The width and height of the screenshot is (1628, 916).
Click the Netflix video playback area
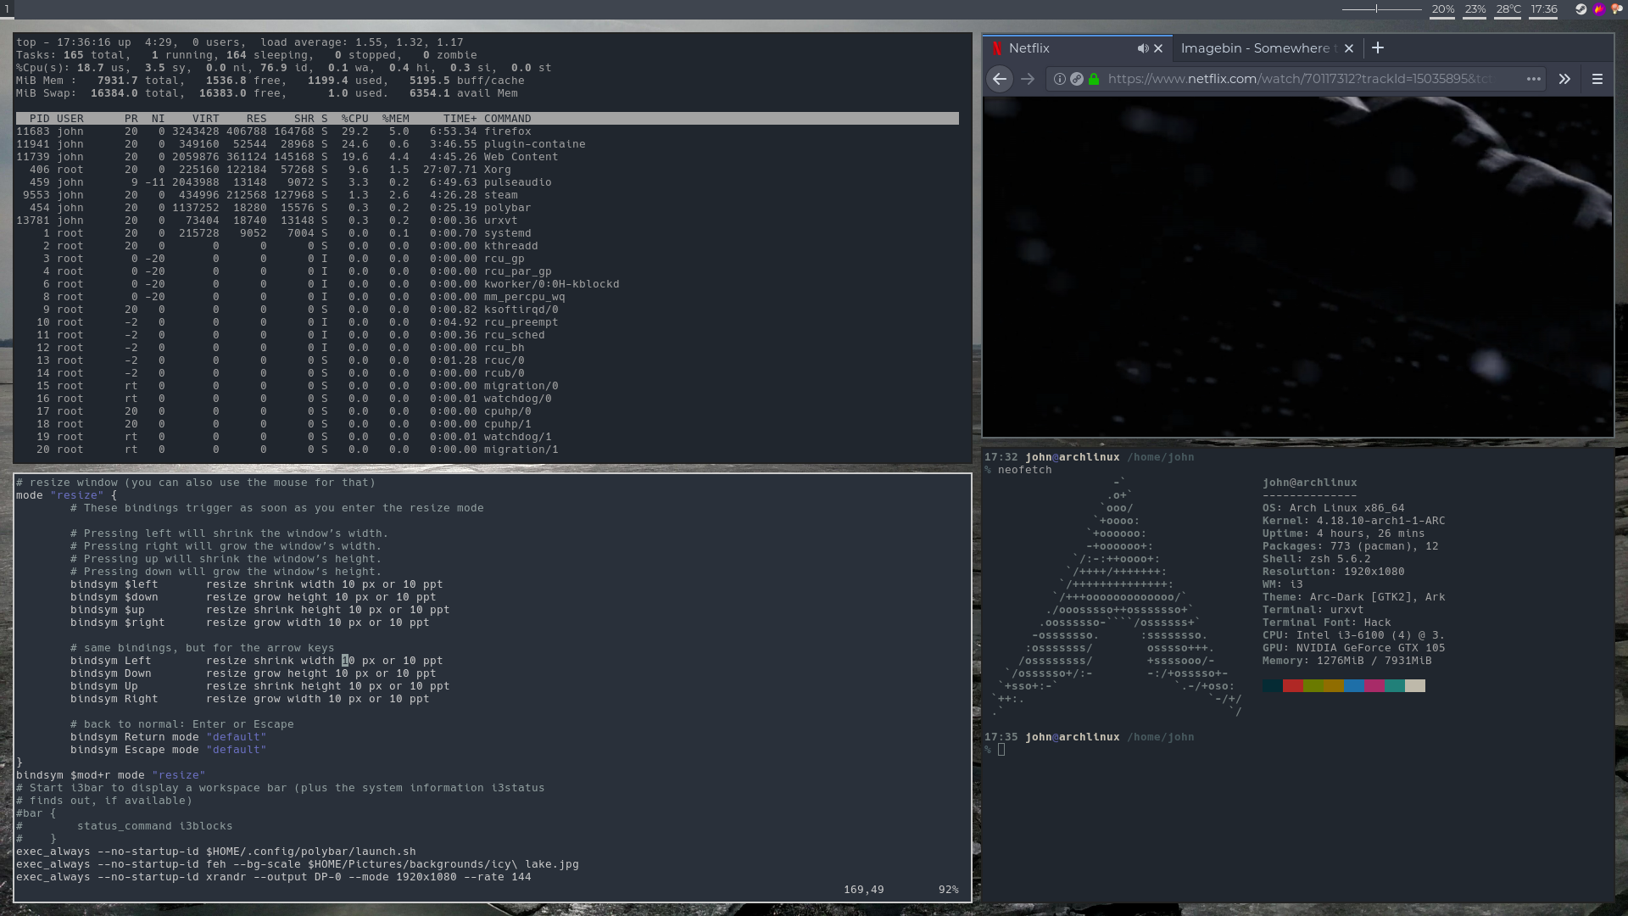pyautogui.click(x=1298, y=266)
